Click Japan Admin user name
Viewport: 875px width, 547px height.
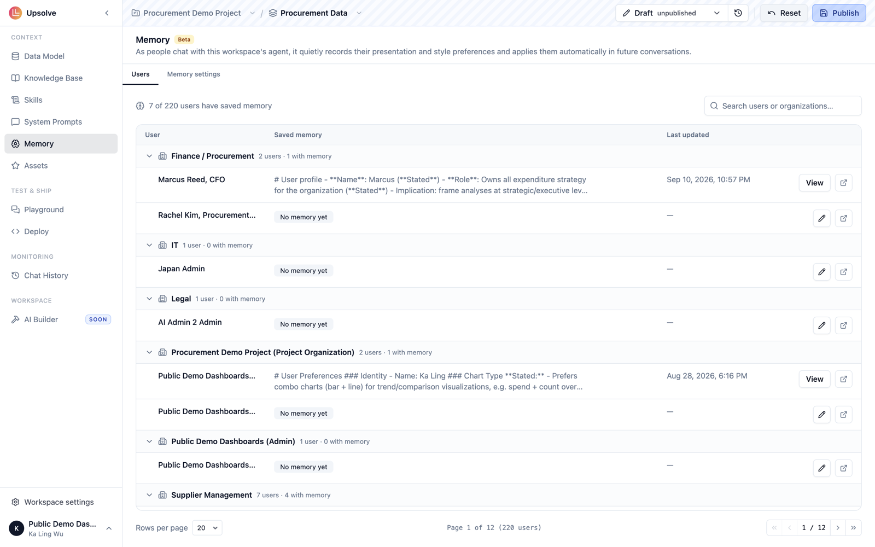click(x=182, y=269)
